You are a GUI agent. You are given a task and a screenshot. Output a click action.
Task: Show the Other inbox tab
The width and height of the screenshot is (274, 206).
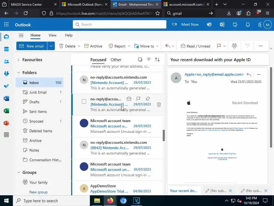coord(116,60)
